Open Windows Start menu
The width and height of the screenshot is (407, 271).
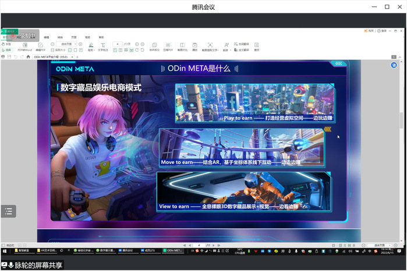click(5, 251)
